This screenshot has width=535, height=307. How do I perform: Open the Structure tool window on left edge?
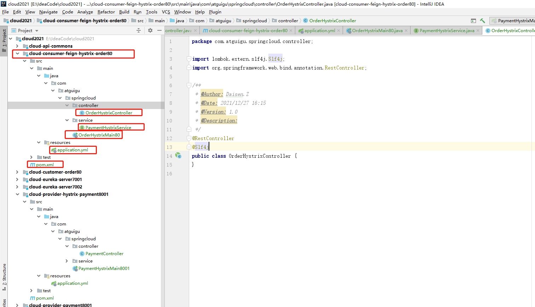4,276
